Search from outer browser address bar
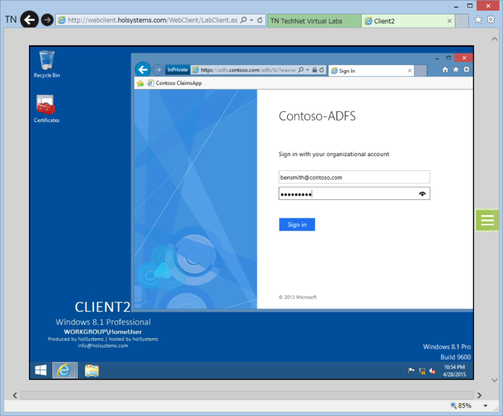503x416 pixels. tap(243, 20)
